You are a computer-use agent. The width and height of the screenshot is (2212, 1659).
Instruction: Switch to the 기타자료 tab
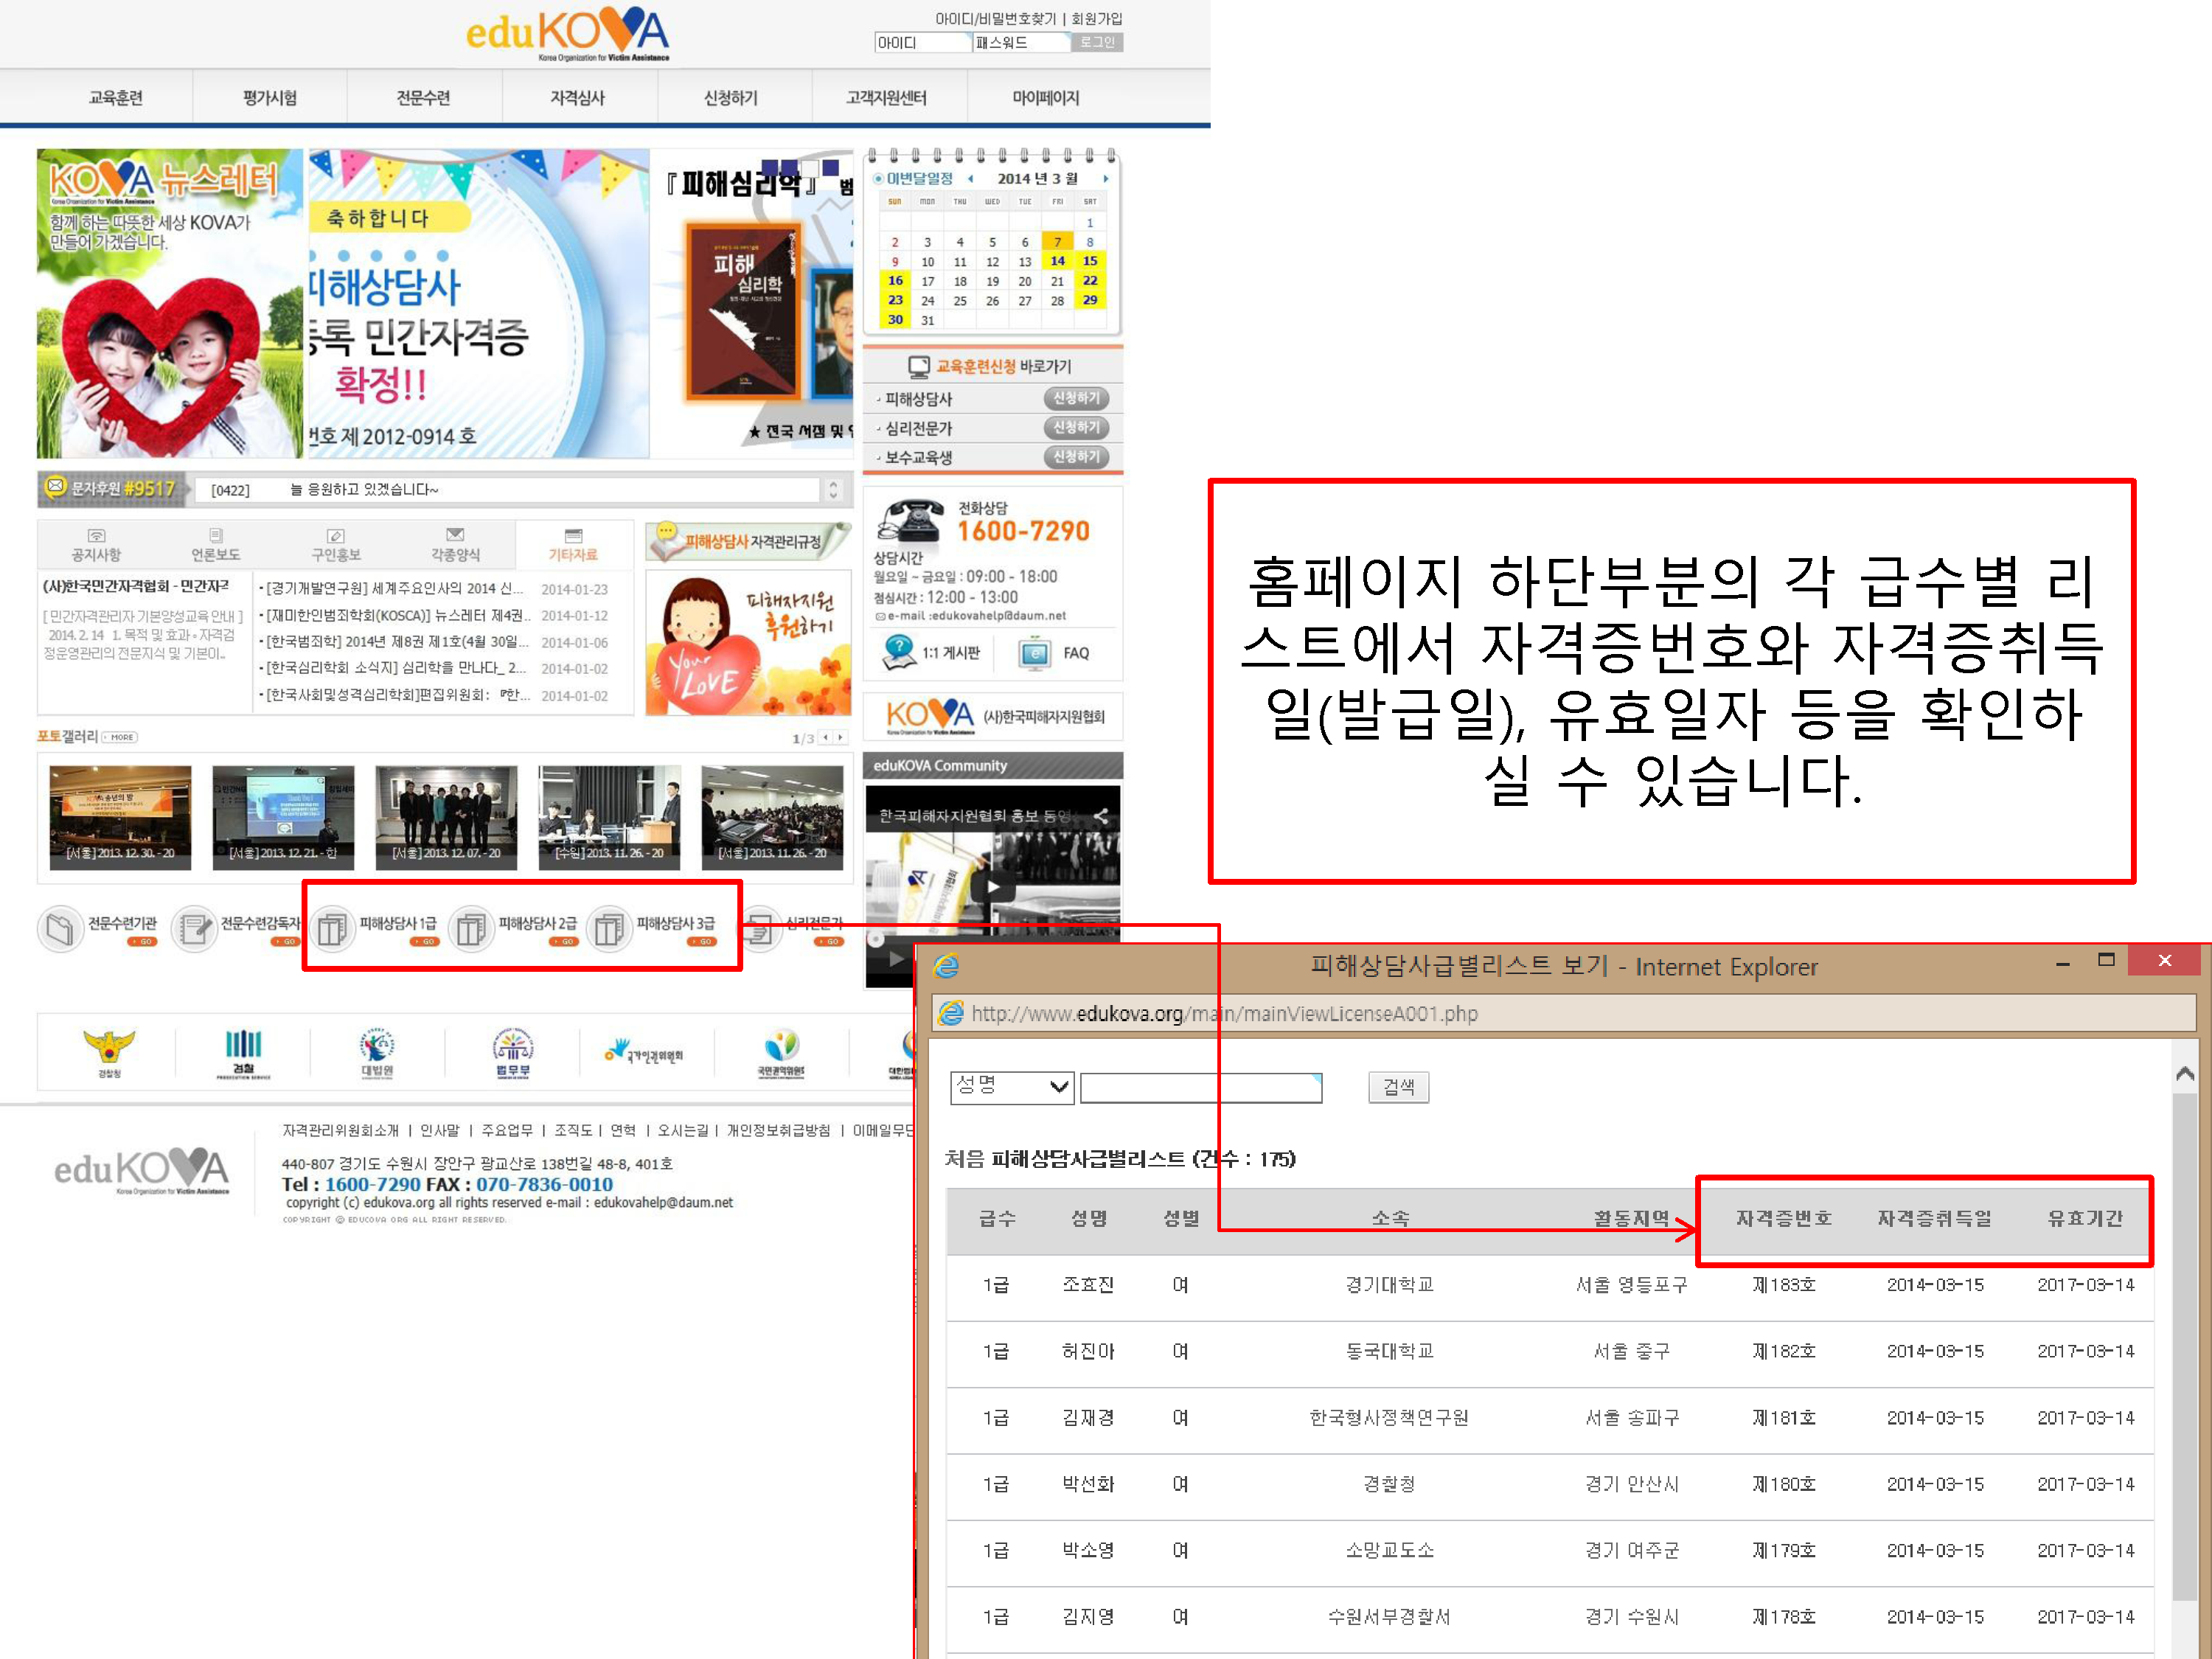coord(573,545)
